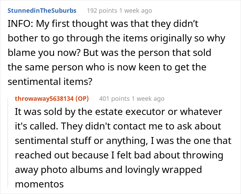The image size is (241, 194).
Task: Click the line starting 'It was sold by'
Action: [x=119, y=112]
